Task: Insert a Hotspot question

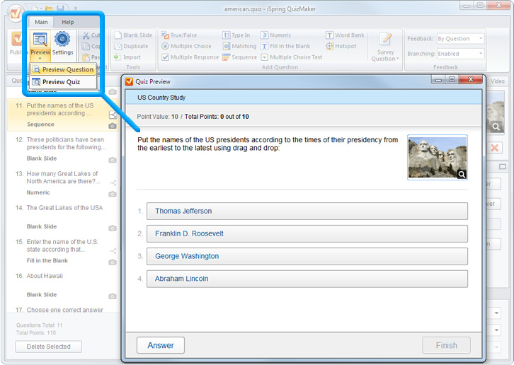Action: pyautogui.click(x=341, y=46)
